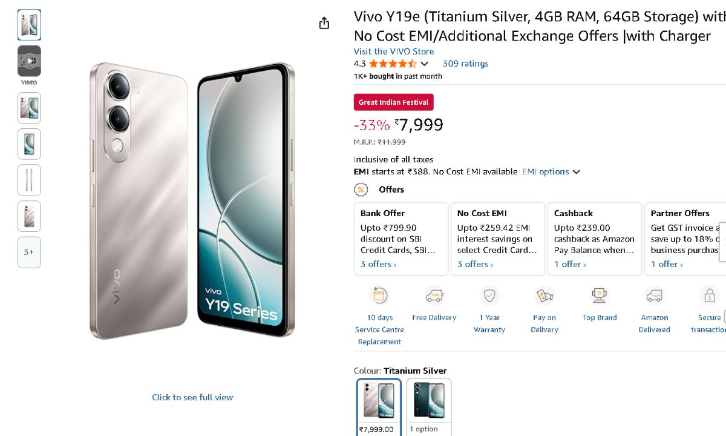The height and width of the screenshot is (436, 726).
Task: Click the Pay on Delivery icon
Action: (544, 296)
